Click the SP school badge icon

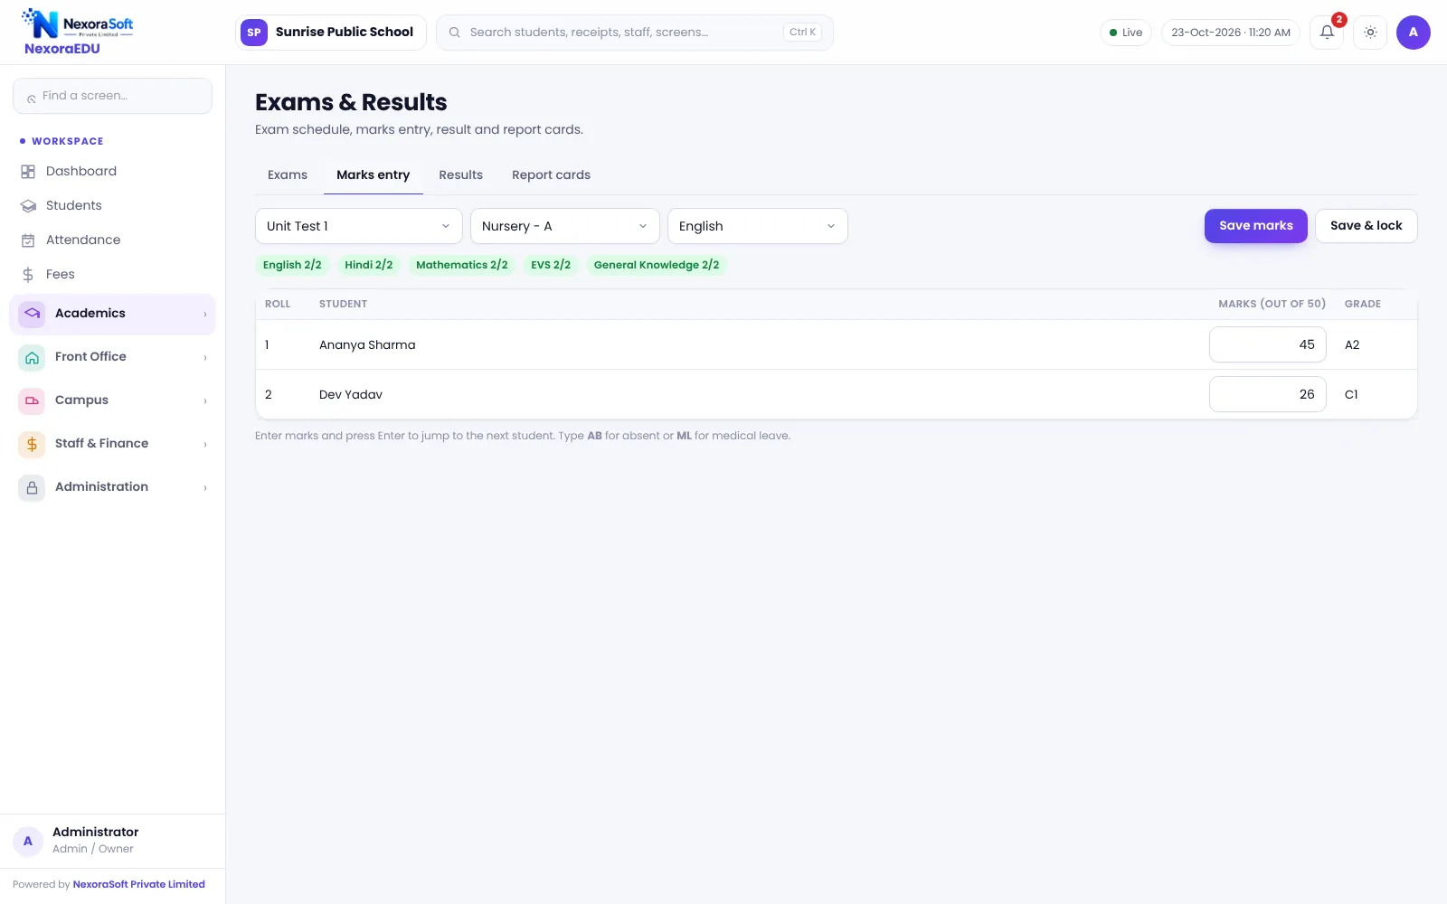[254, 33]
